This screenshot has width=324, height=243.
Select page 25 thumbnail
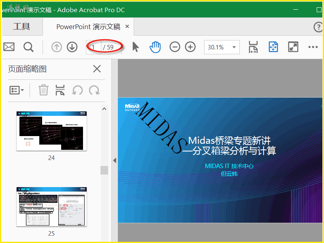click(52, 207)
